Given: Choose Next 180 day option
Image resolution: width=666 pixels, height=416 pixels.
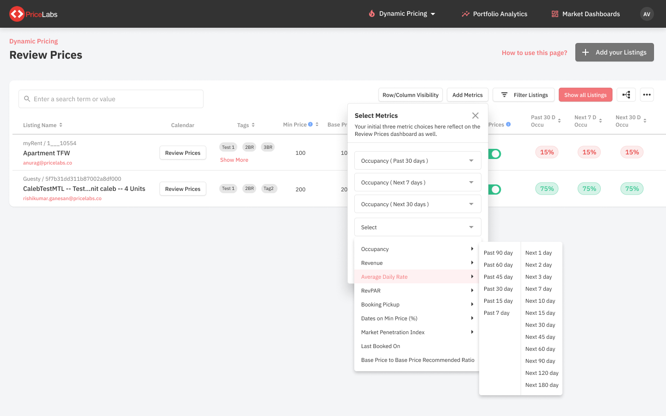Looking at the screenshot, I should click(x=542, y=385).
